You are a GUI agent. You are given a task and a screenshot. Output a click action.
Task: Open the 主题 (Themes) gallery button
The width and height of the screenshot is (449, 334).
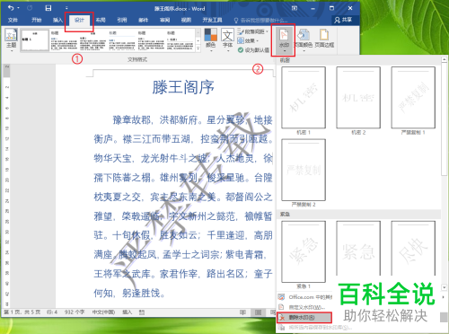tap(12, 40)
